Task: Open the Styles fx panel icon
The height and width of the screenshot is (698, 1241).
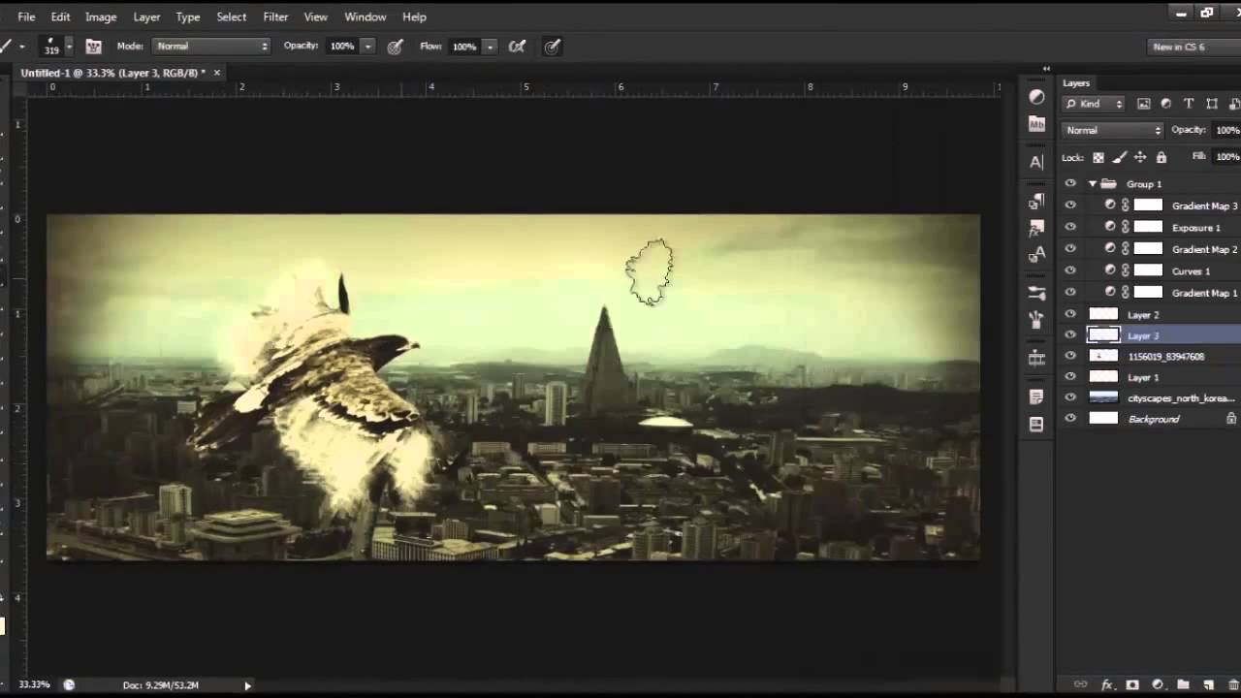Action: click(x=1036, y=228)
